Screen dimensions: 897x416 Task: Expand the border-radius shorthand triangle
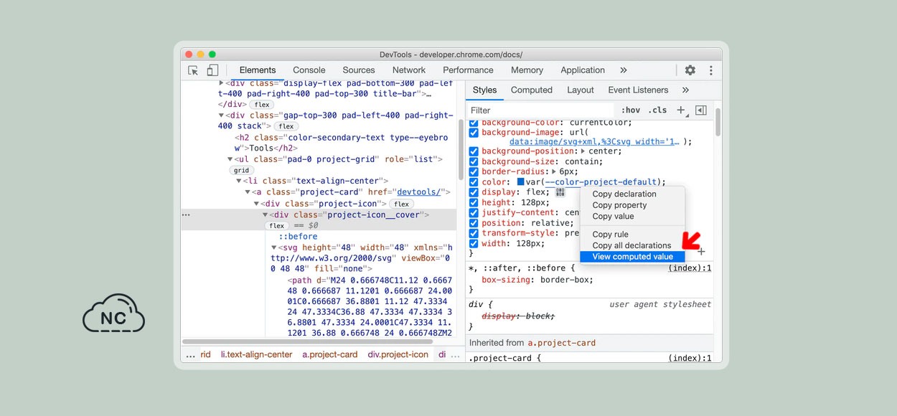[x=553, y=172]
